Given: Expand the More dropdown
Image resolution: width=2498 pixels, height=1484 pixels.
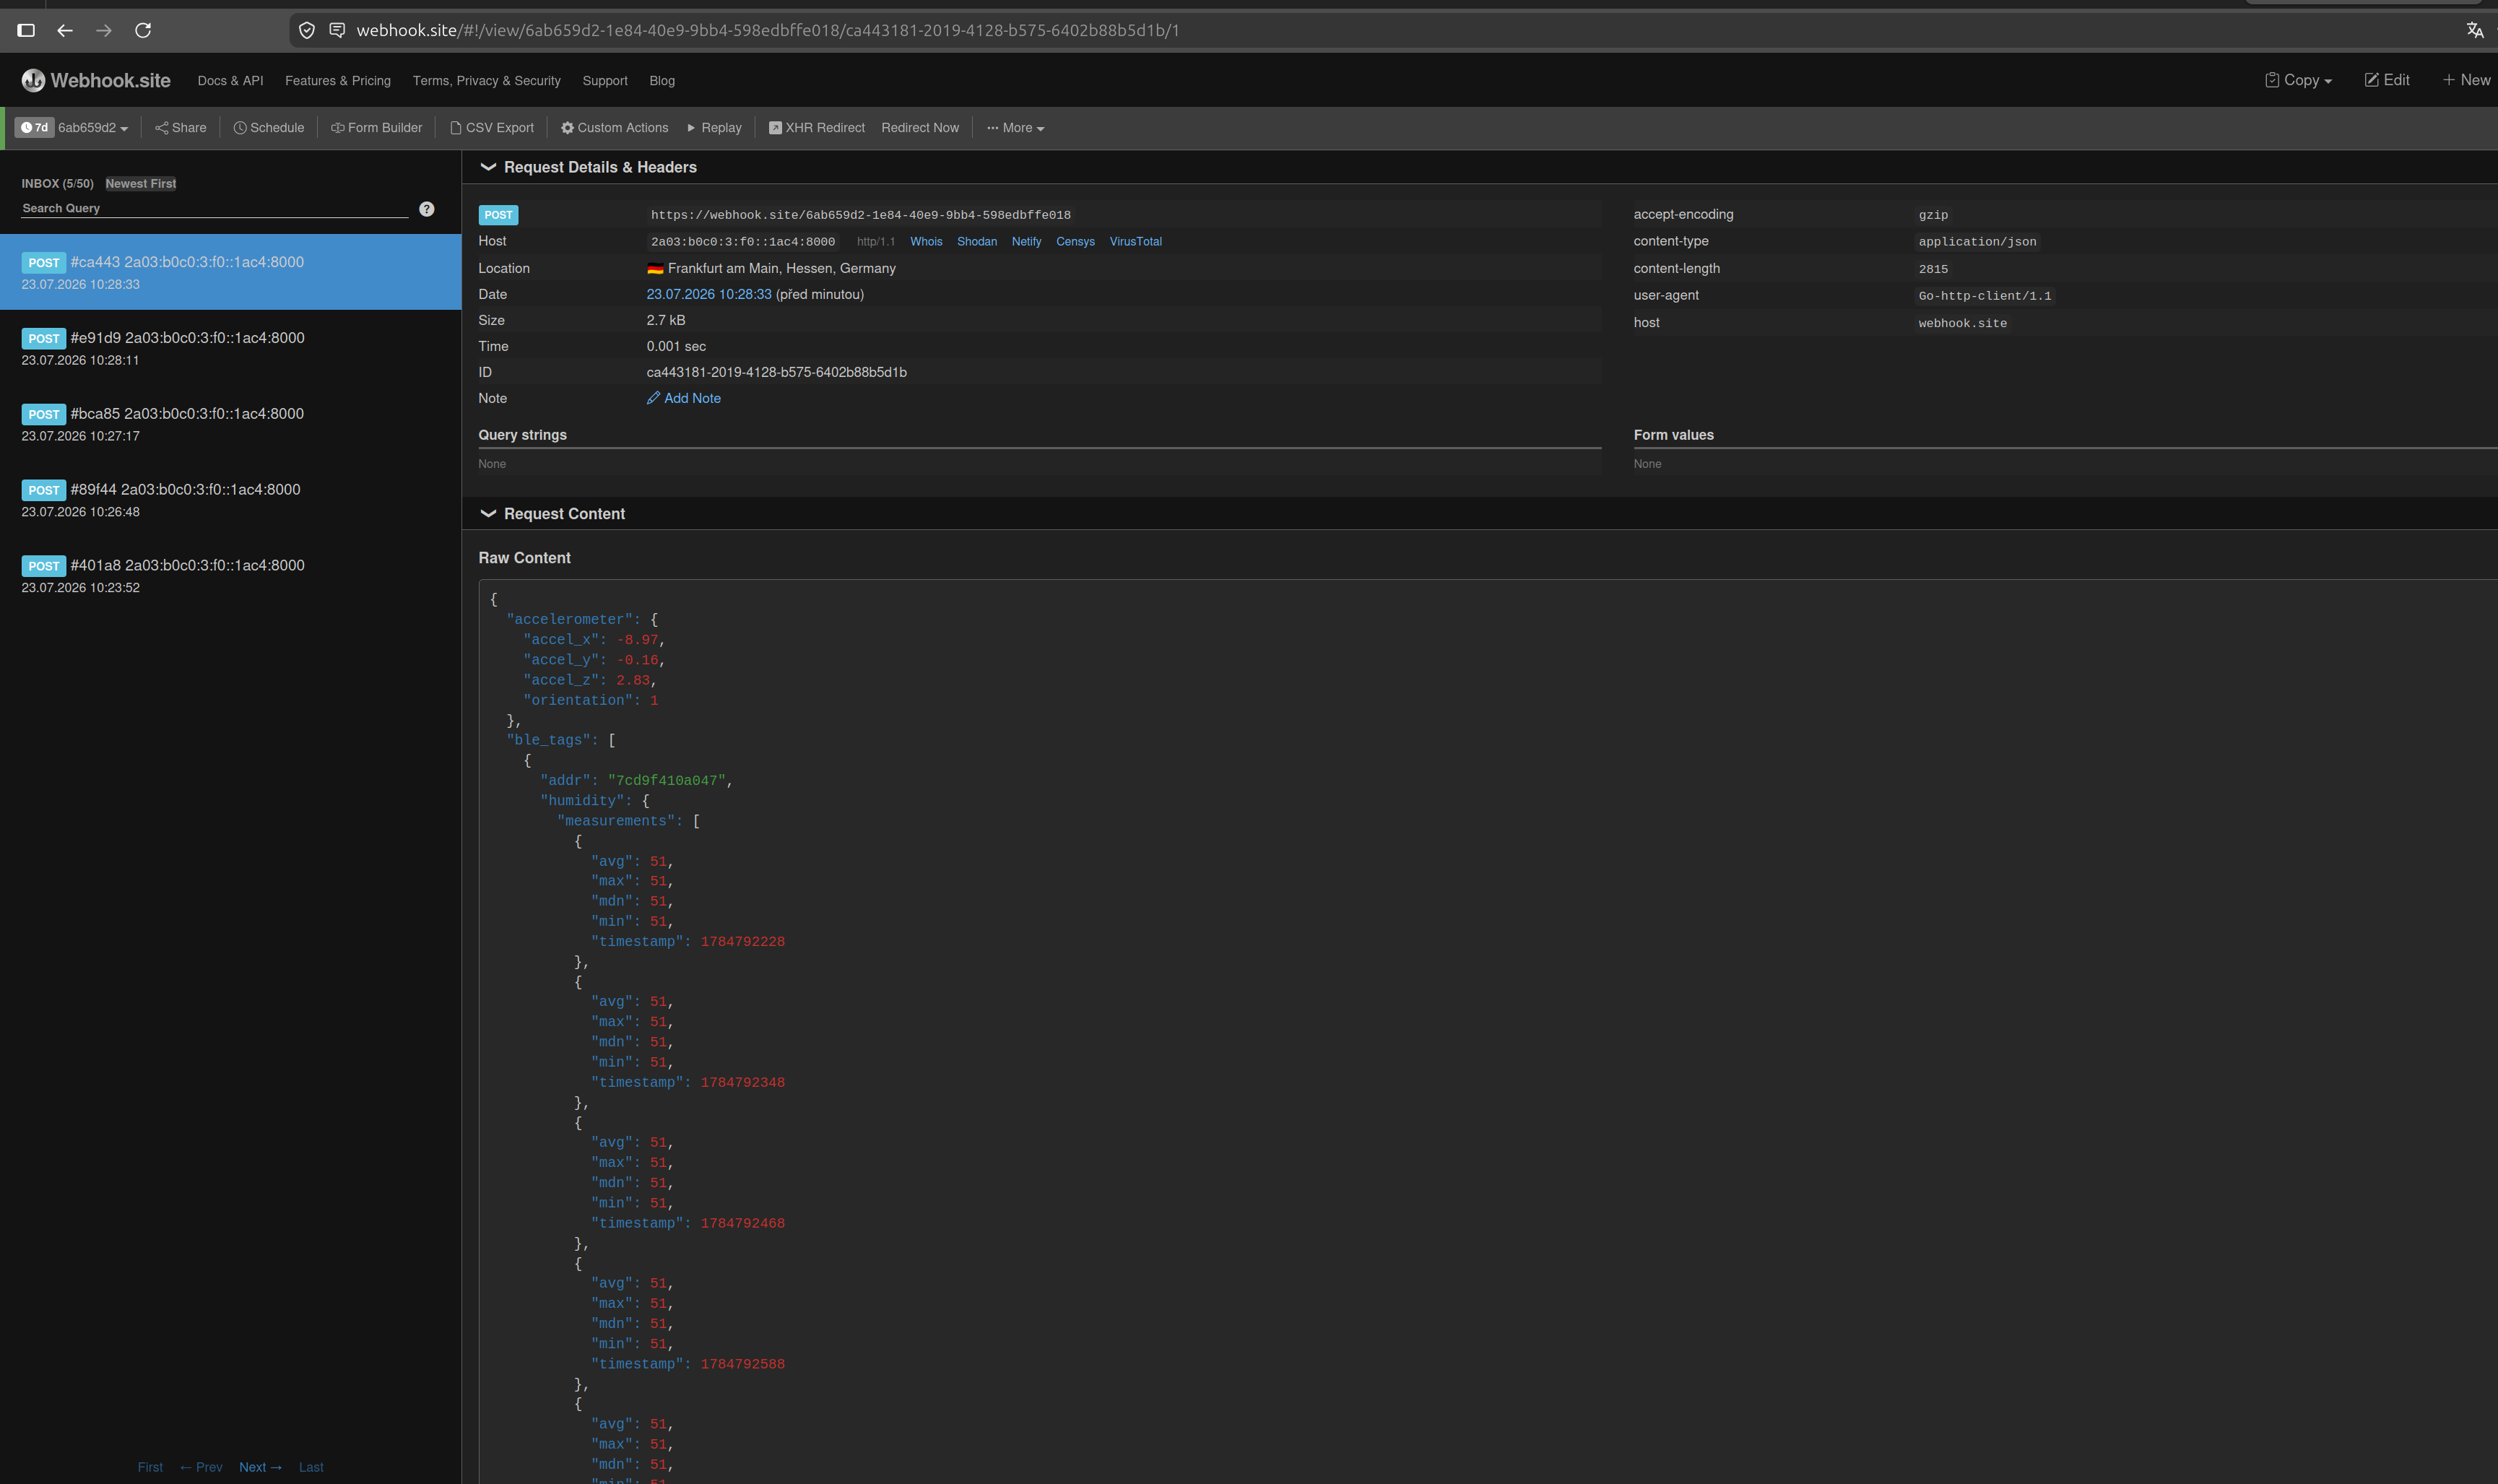Looking at the screenshot, I should click(1015, 128).
